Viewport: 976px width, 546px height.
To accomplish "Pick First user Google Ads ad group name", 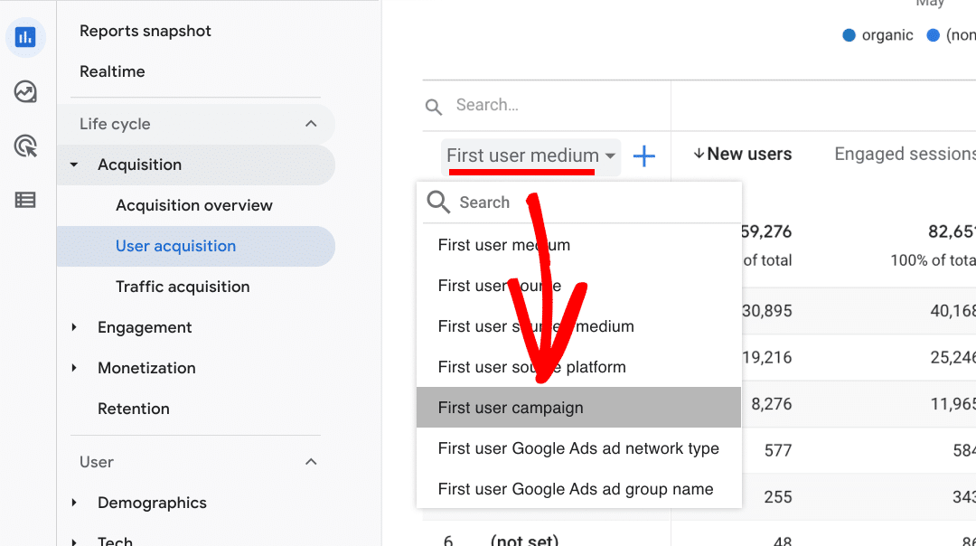I will [576, 489].
